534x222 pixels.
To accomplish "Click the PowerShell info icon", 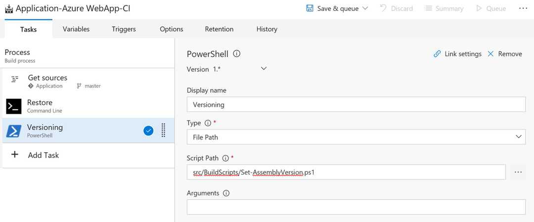I will 237,54.
